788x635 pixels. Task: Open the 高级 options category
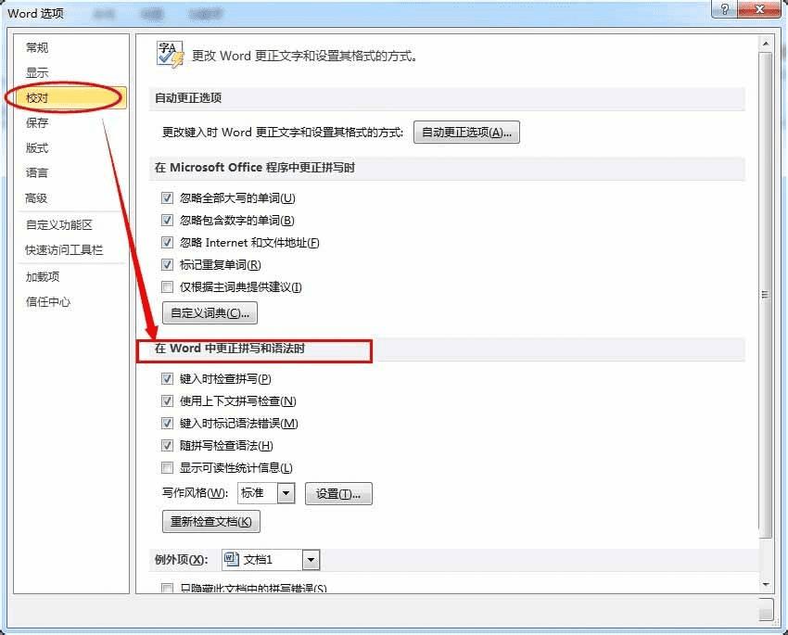point(36,198)
